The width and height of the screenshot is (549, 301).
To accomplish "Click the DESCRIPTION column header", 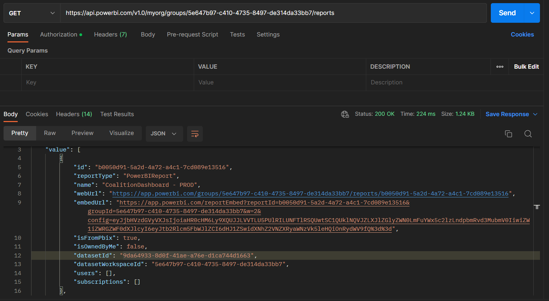I will coord(390,67).
